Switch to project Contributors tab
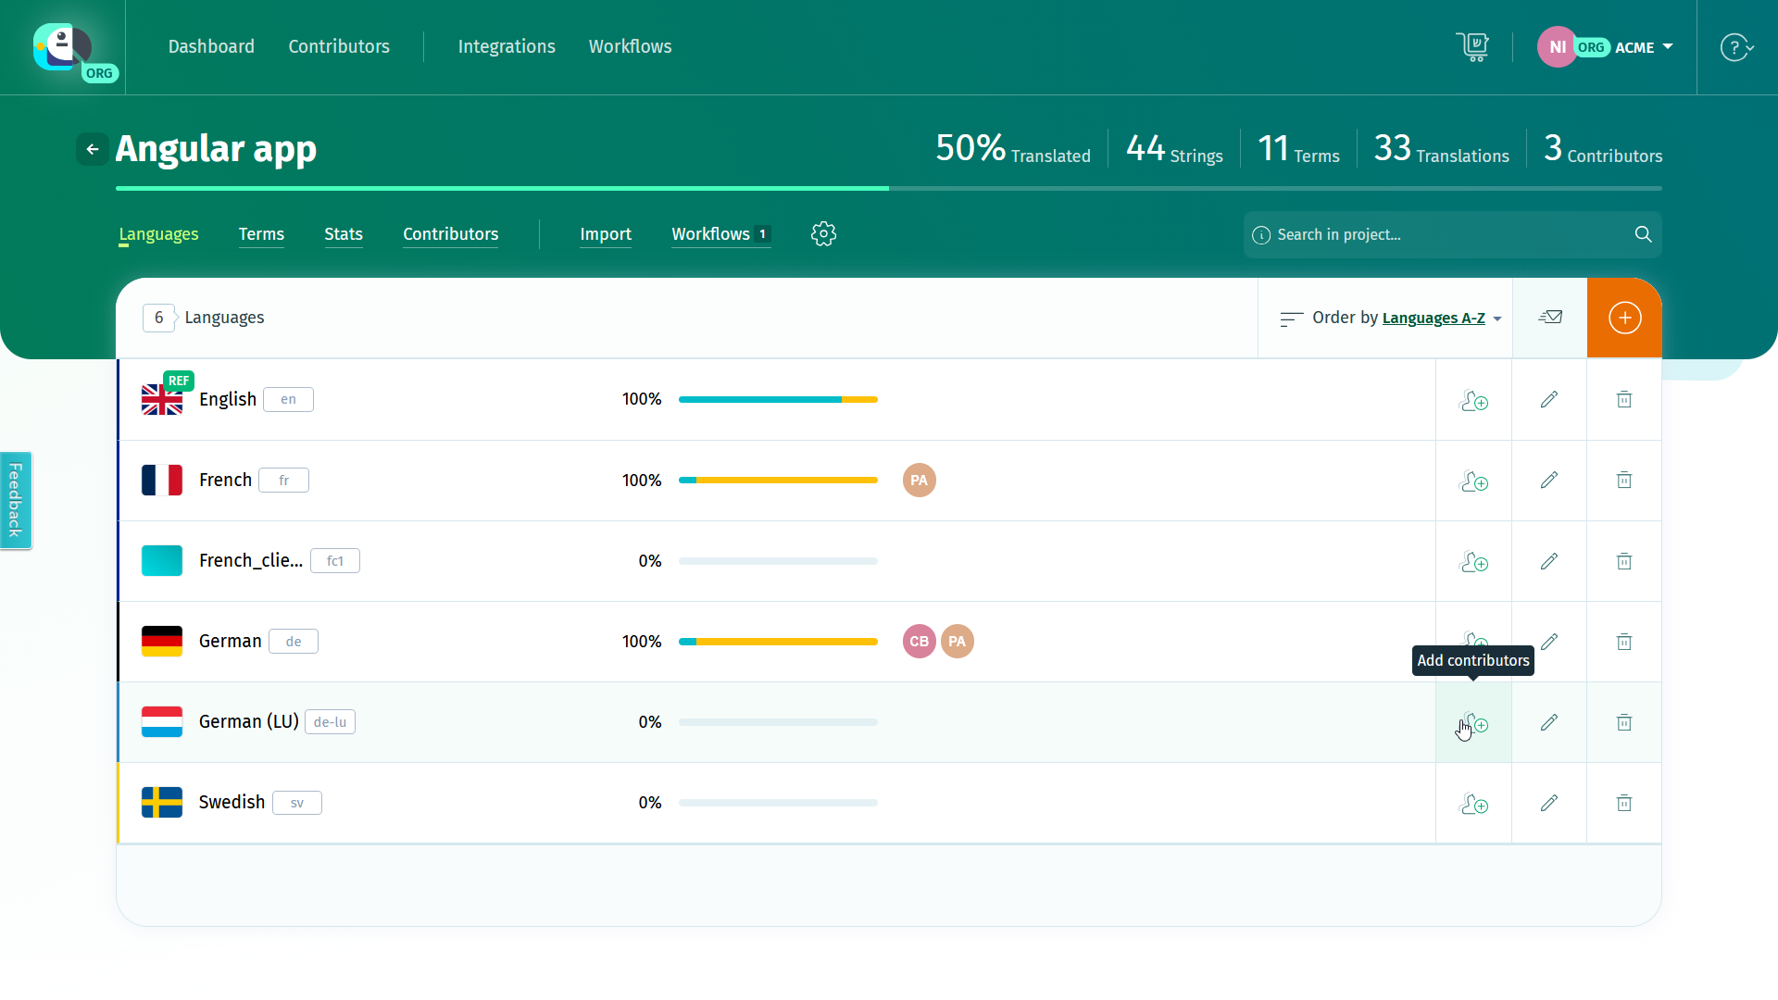The height and width of the screenshot is (1000, 1778). (451, 234)
